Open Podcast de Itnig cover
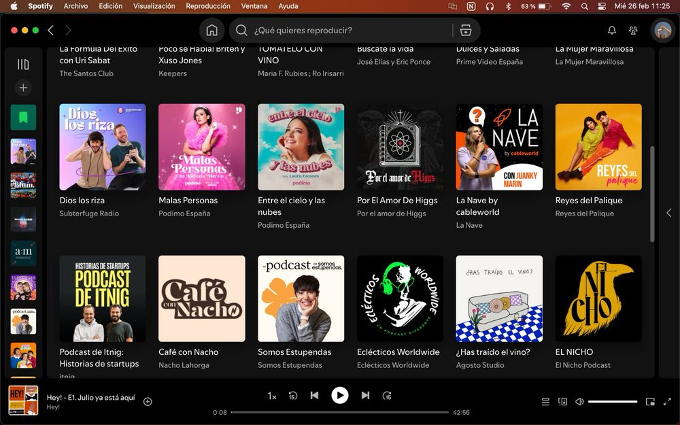This screenshot has height=425, width=680. [x=103, y=299]
